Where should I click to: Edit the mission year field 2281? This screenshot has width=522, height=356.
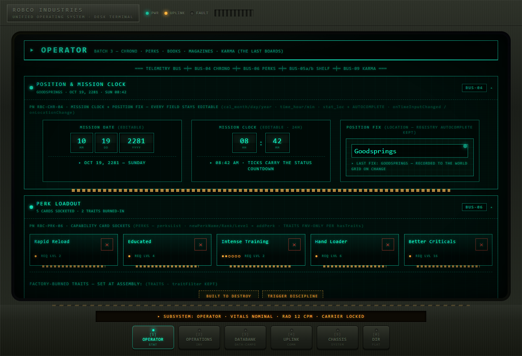tap(137, 143)
